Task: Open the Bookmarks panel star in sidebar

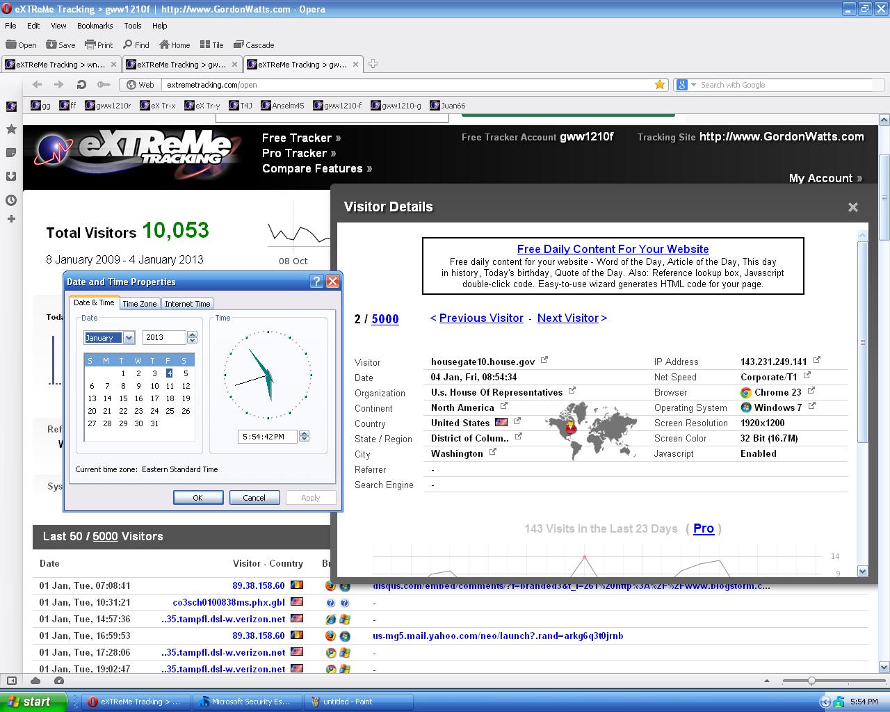Action: pos(11,129)
